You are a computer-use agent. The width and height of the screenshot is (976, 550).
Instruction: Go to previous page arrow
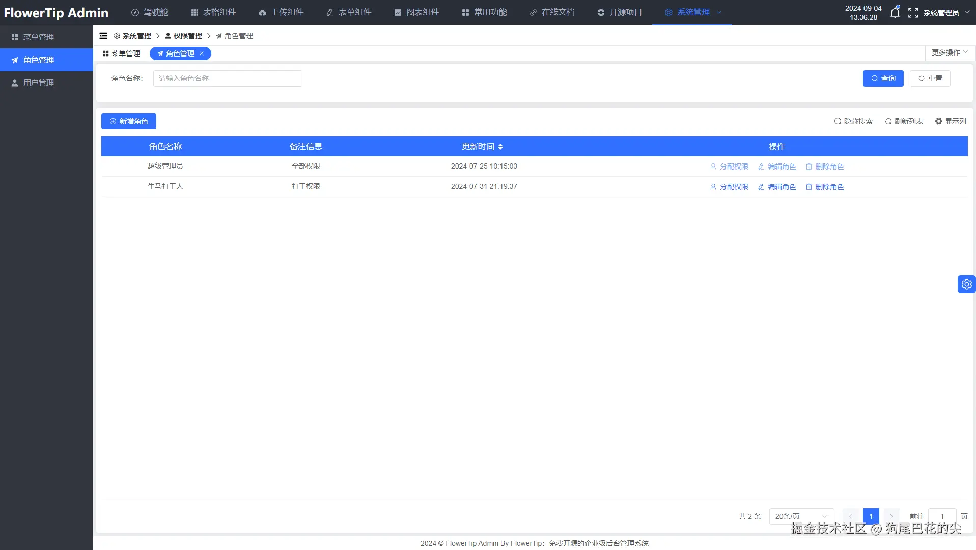pos(850,516)
